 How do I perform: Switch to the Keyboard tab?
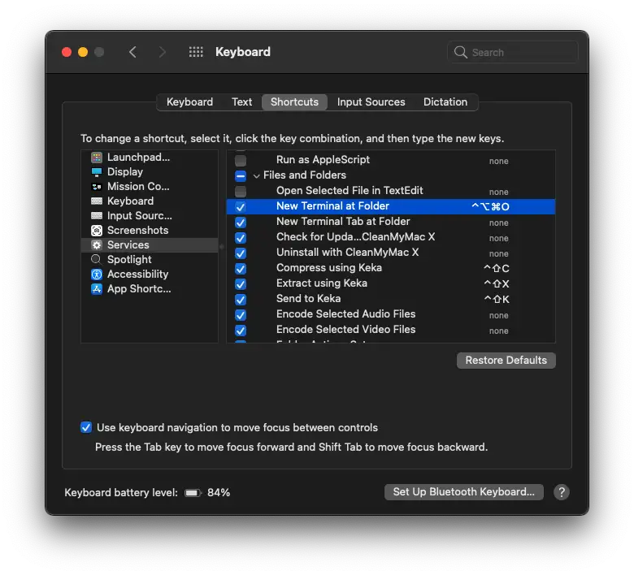click(x=189, y=102)
